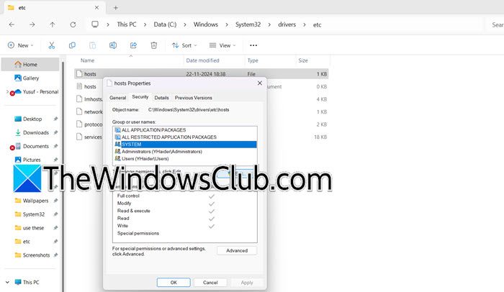Select the hosts file dated 22-11-2024

201,74
